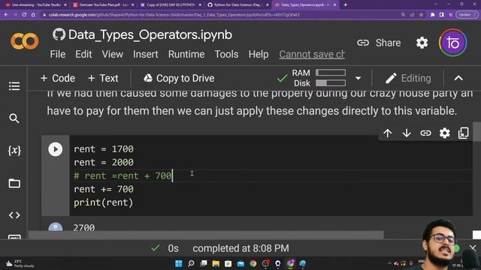Click the 'print(rent)' code line
This screenshot has height=270, width=481.
(x=104, y=202)
